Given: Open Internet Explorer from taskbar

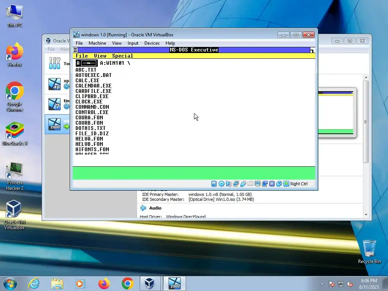Looking at the screenshot, I should (x=34, y=283).
